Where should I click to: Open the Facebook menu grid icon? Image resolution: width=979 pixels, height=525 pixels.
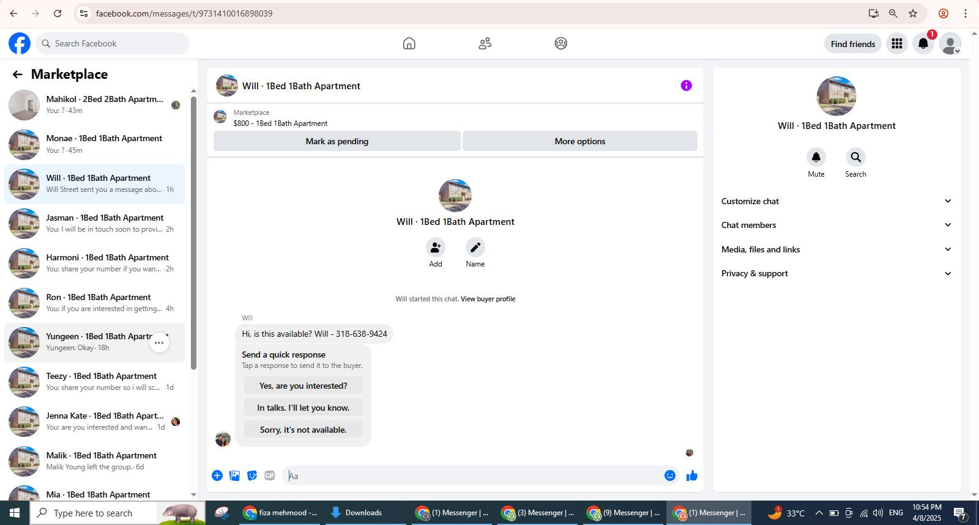pos(897,43)
